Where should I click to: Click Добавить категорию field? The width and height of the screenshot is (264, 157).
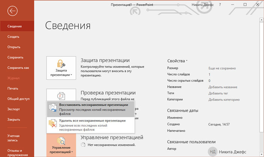pyautogui.click(x=224, y=100)
